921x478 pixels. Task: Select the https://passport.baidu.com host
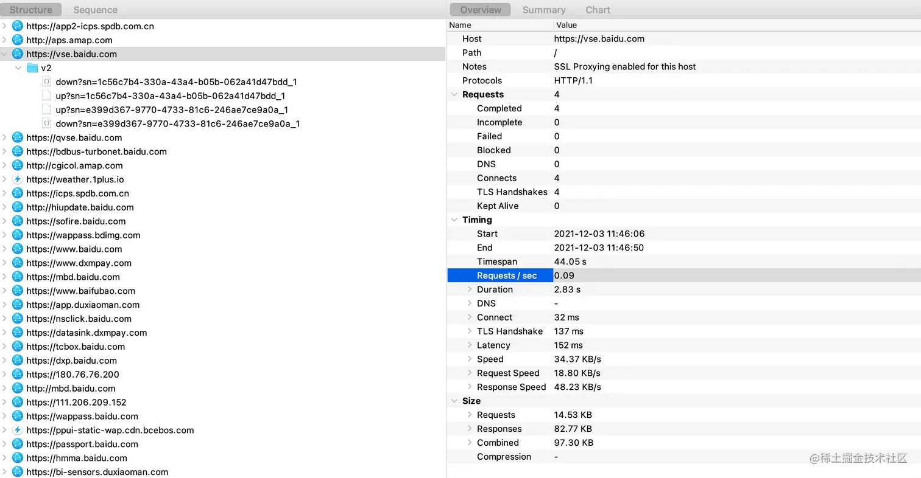point(82,444)
